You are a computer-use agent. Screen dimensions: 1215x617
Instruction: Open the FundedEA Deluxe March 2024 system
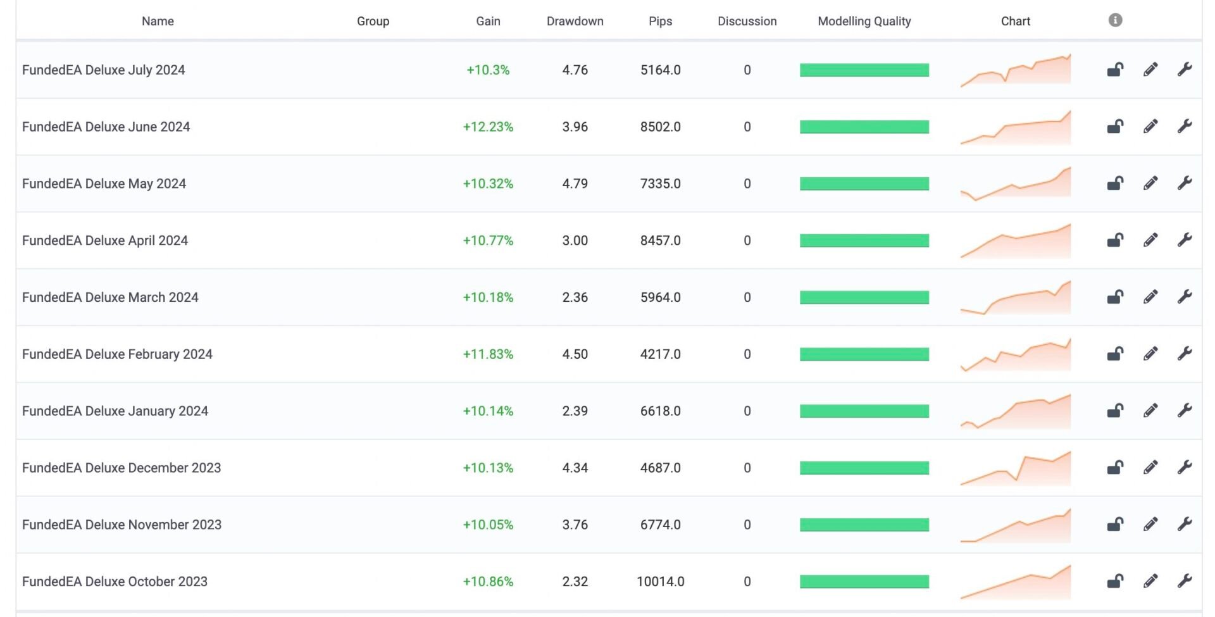(x=110, y=297)
